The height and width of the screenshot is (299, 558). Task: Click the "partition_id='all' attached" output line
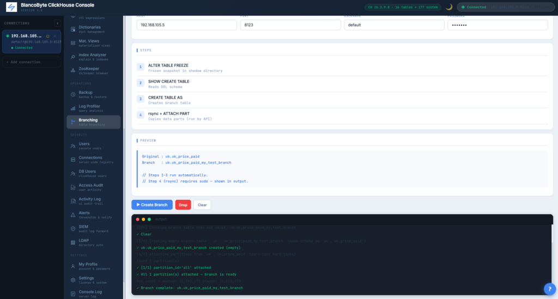click(174, 268)
